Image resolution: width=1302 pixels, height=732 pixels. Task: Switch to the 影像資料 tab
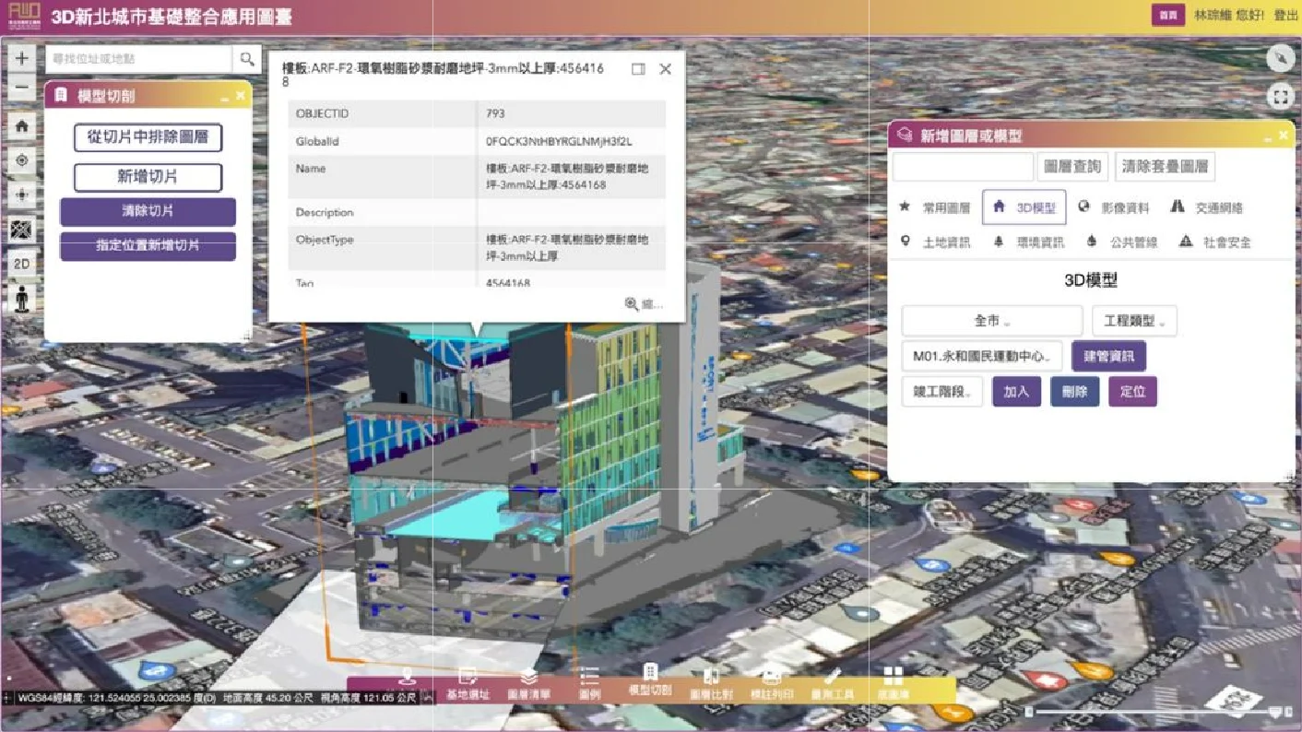tap(1114, 207)
